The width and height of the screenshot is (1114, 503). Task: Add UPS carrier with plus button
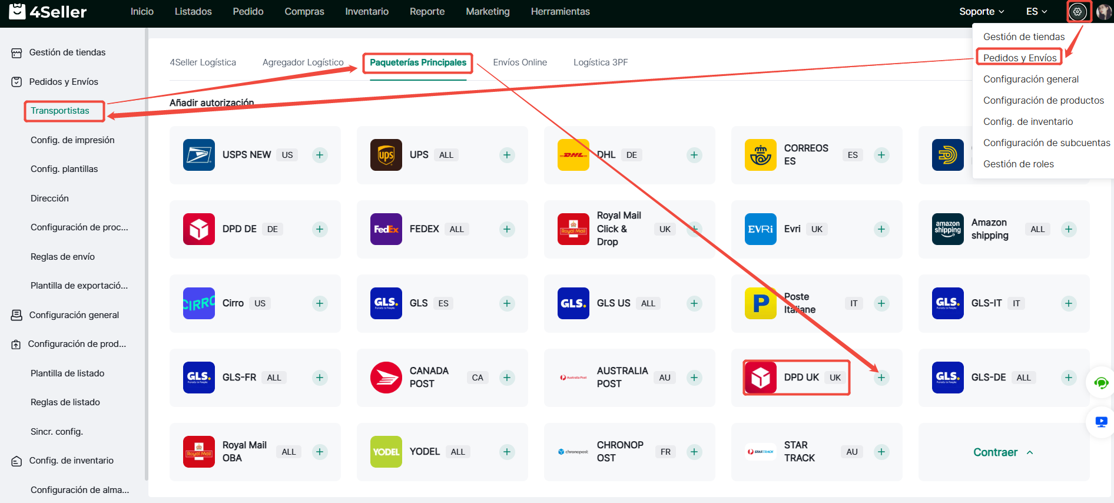pos(507,155)
